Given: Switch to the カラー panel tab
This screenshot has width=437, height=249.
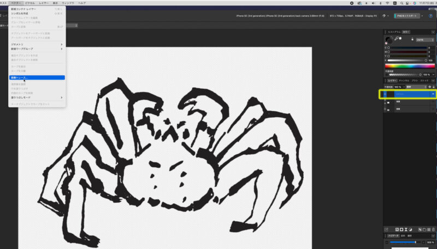Looking at the screenshot, I should 406,32.
